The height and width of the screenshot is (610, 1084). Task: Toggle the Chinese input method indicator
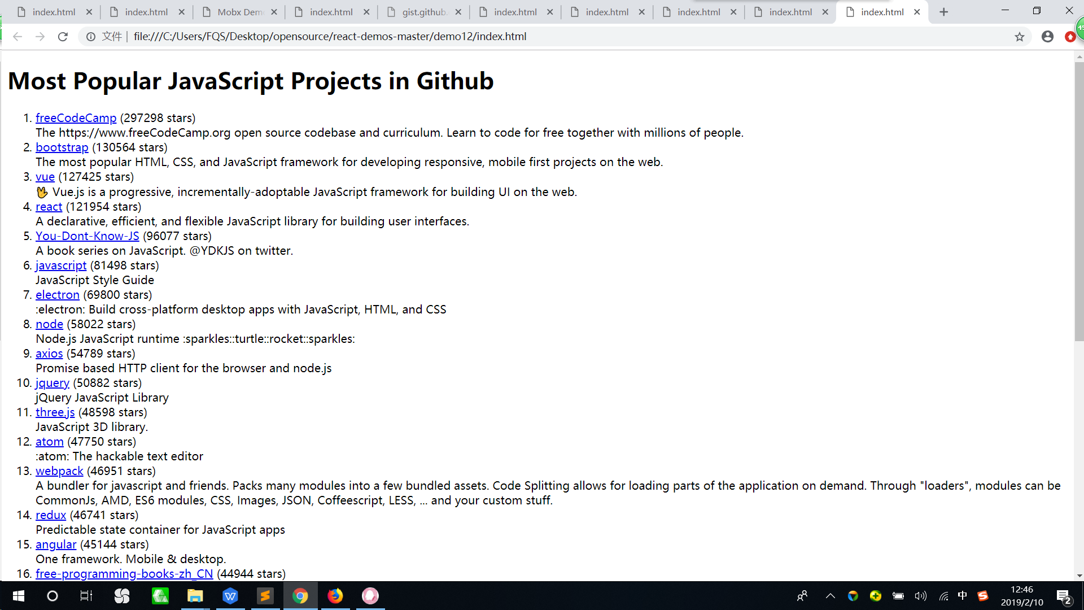pos(963,595)
